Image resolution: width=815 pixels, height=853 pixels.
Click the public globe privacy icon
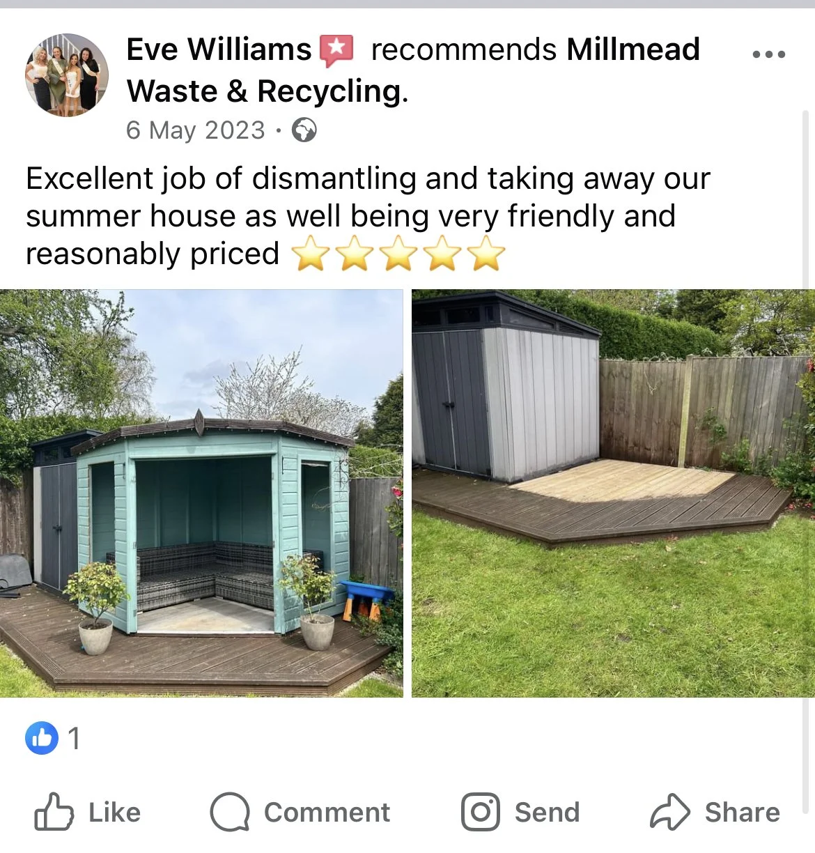304,130
